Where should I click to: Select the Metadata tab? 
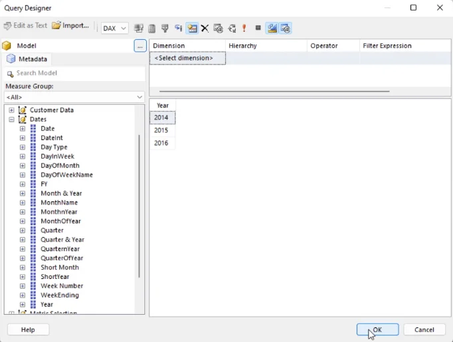coord(27,59)
